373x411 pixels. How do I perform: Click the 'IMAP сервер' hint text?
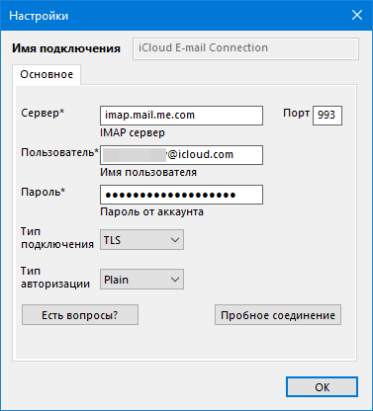(133, 132)
